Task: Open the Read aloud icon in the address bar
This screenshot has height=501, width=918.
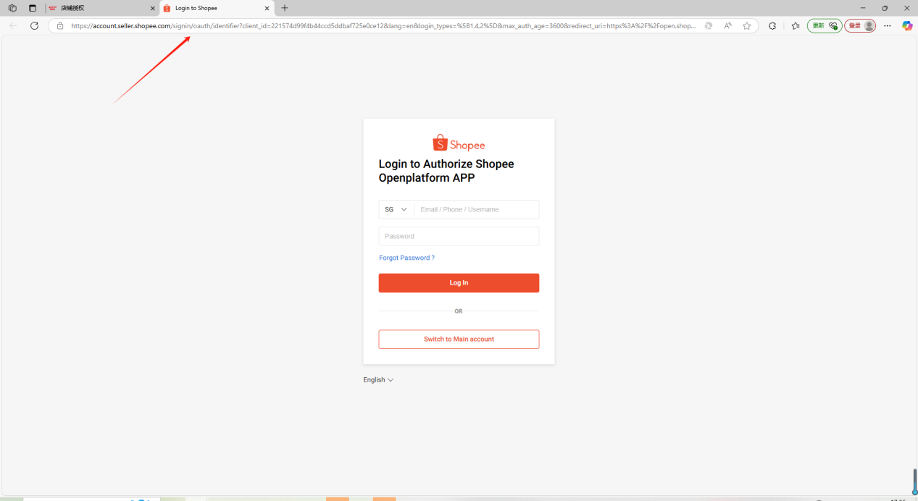Action: [x=727, y=25]
